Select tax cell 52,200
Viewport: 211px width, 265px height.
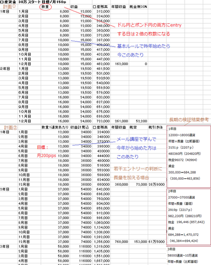click(x=141, y=121)
